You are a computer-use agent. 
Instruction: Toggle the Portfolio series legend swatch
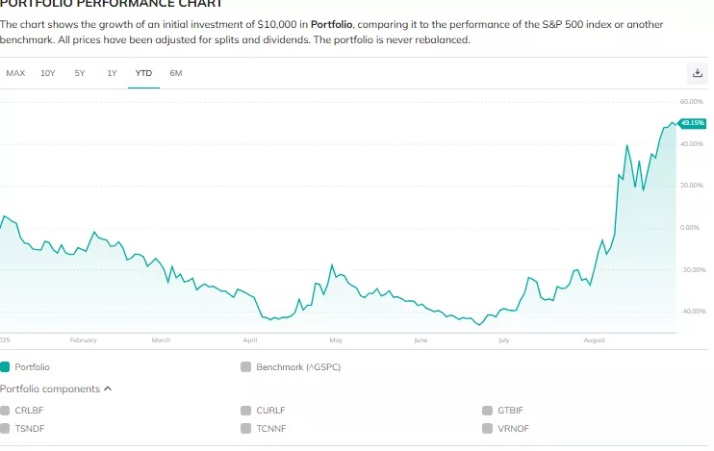click(5, 366)
